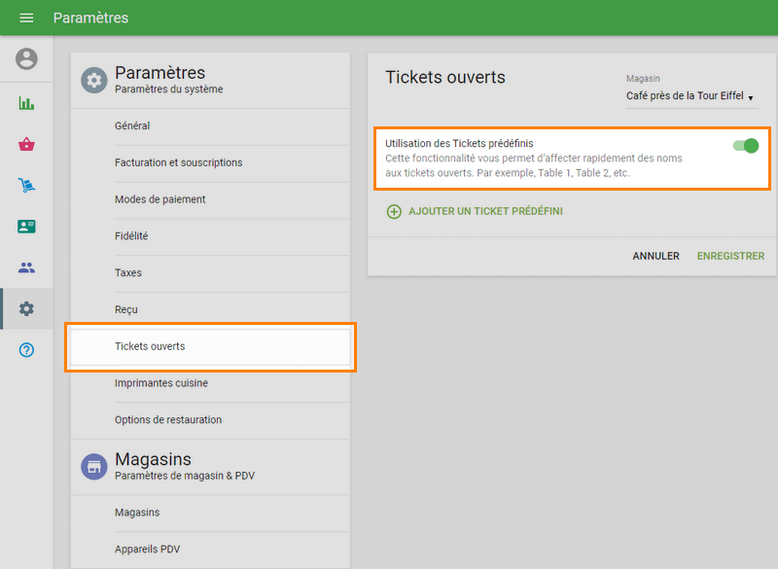Open the Magasin dropdown showing Café près de la Tour Eiffel

pyautogui.click(x=690, y=95)
